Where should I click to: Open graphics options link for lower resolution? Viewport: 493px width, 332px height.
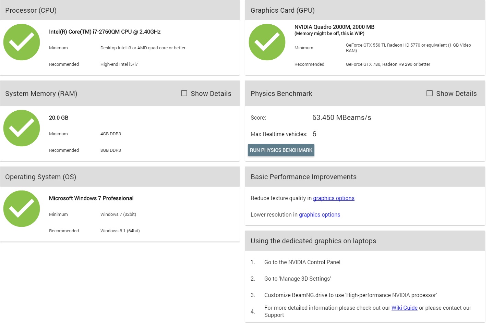[320, 214]
